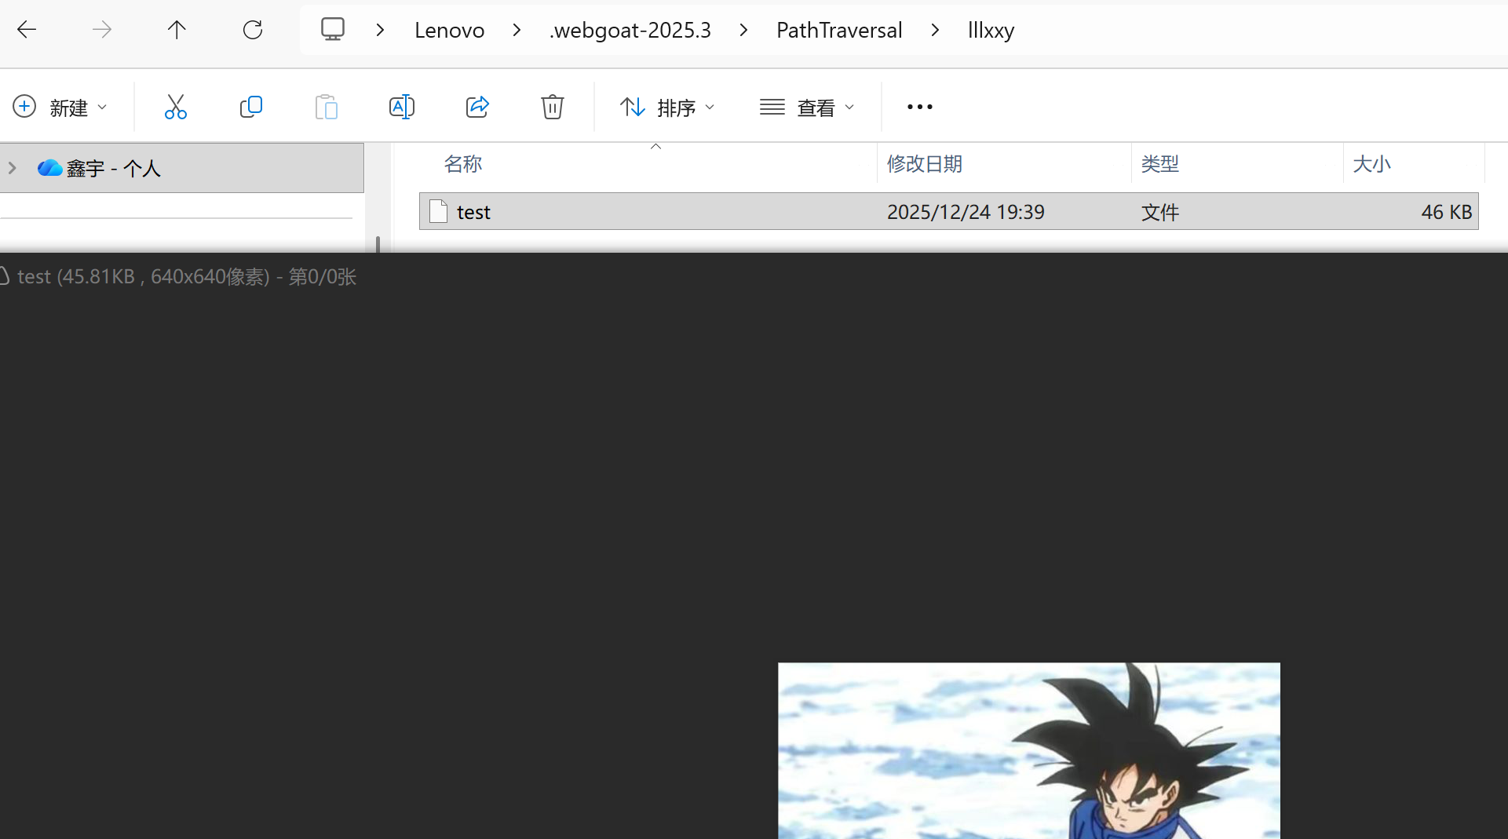Click the image viewer title text
Screen dimensions: 1508x839
click(x=187, y=276)
